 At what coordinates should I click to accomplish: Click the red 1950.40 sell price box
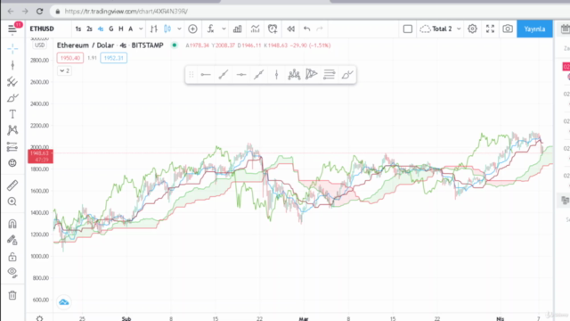(70, 58)
